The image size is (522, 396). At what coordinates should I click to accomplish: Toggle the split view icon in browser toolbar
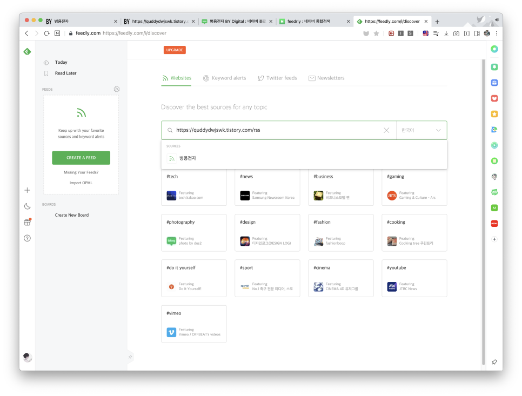pos(477,33)
